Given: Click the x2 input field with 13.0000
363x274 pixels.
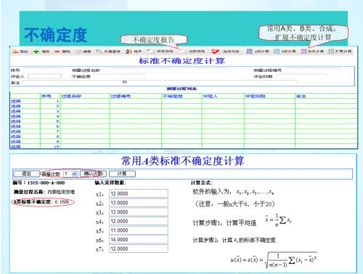Looking at the screenshot, I should coord(139,203).
